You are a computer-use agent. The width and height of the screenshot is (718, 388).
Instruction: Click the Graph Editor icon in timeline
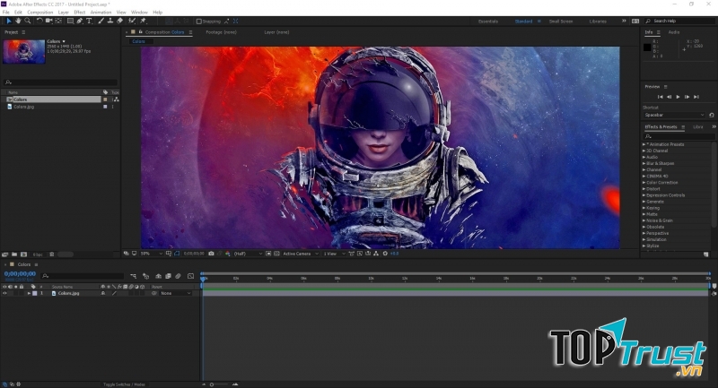pyautogui.click(x=190, y=276)
